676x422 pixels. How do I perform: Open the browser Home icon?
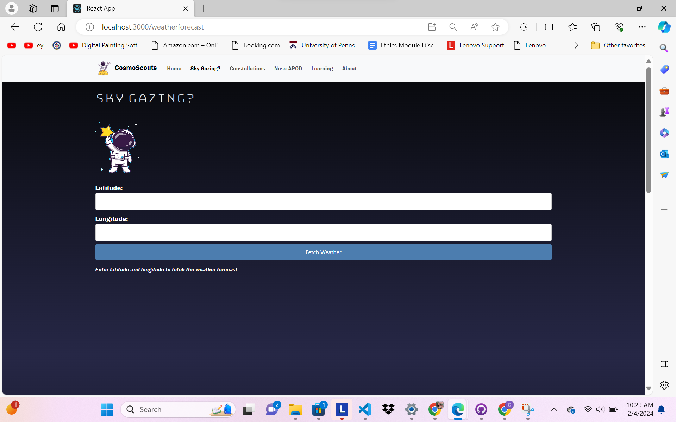click(x=61, y=27)
